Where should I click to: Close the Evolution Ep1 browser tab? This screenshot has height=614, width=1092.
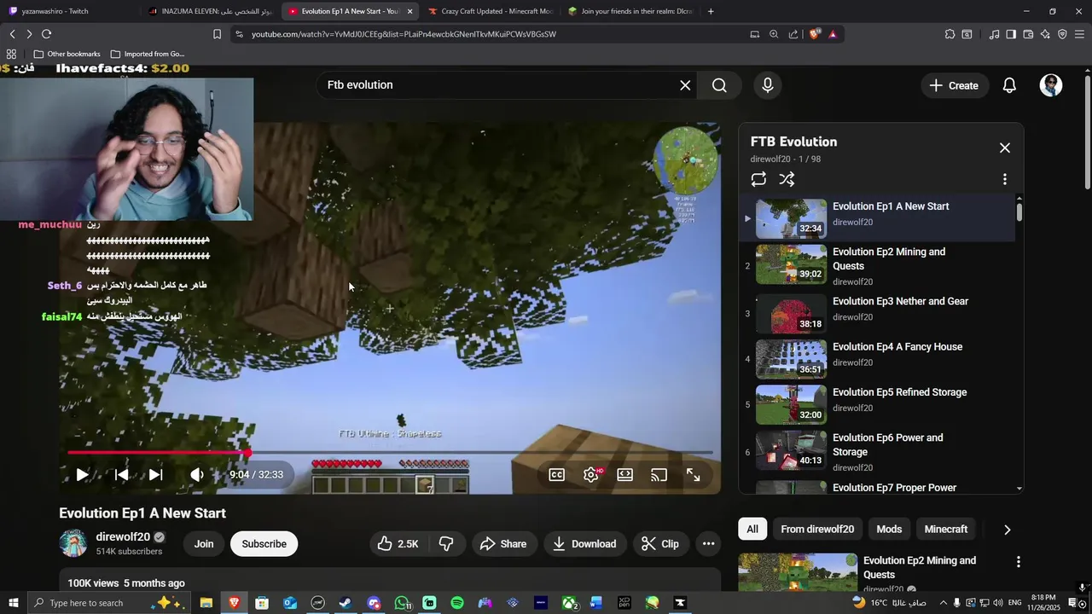(409, 11)
